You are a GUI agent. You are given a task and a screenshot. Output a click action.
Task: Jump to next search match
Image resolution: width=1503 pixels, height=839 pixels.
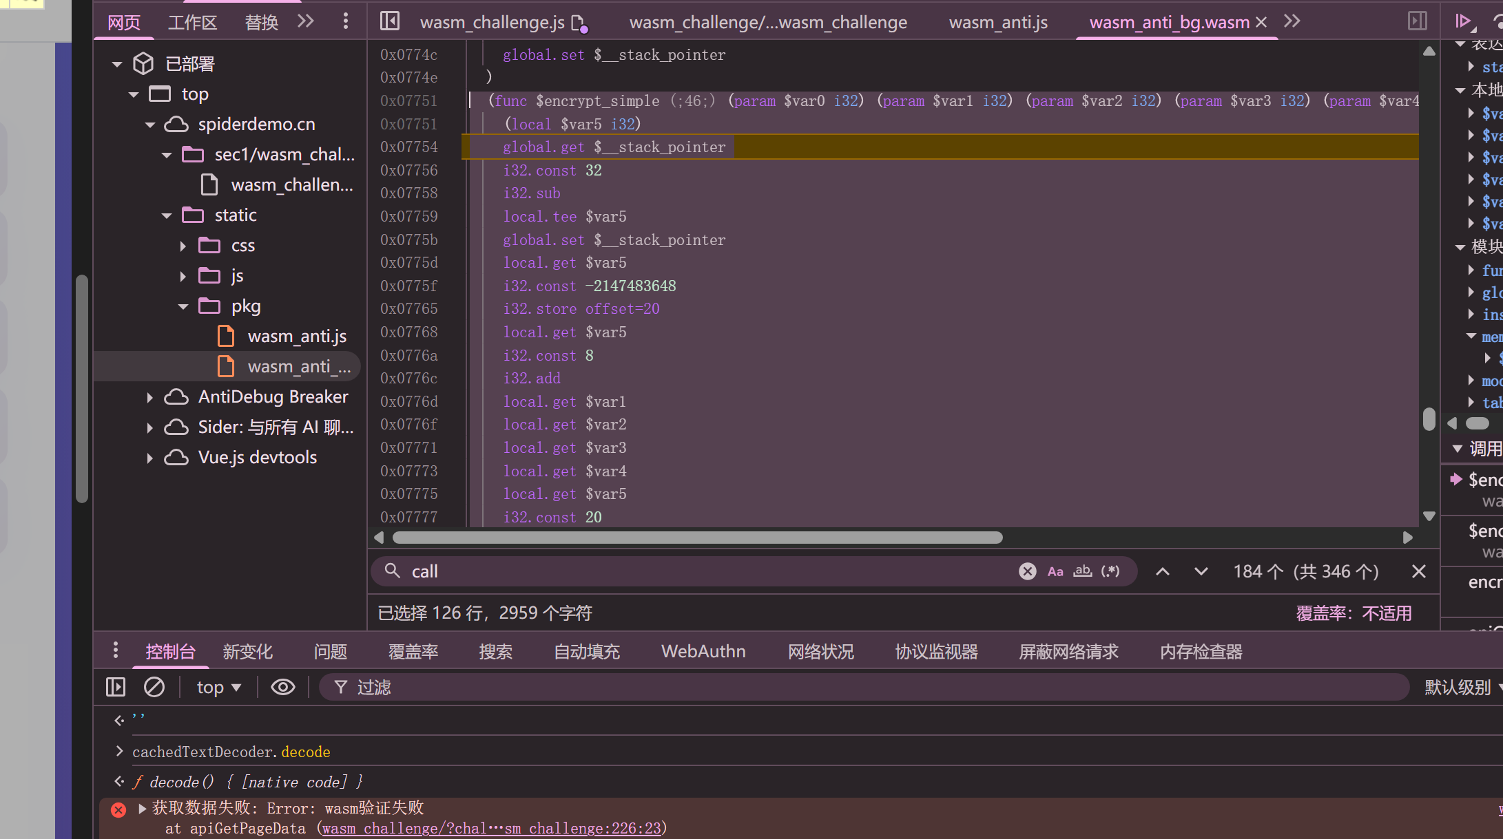pyautogui.click(x=1201, y=571)
